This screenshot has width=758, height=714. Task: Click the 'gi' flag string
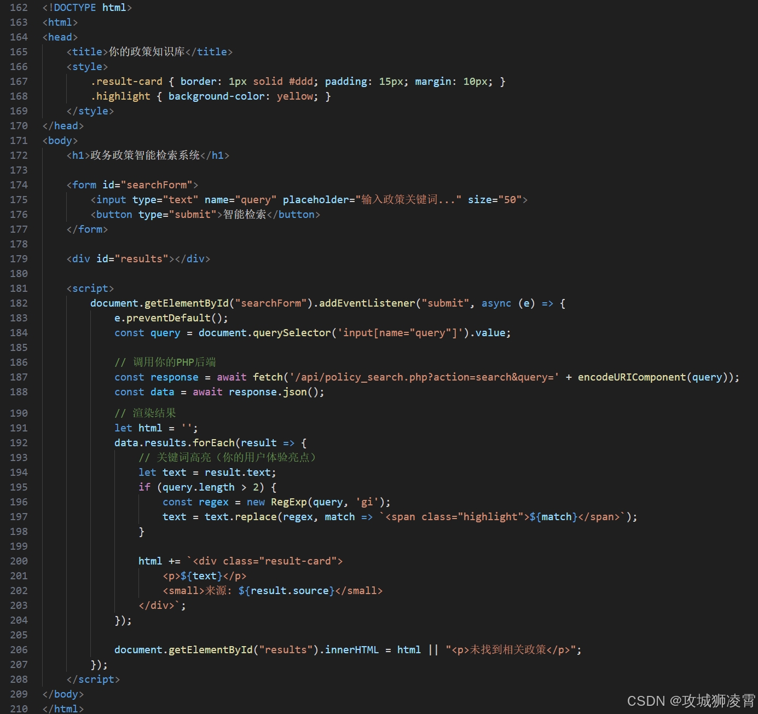(x=367, y=502)
